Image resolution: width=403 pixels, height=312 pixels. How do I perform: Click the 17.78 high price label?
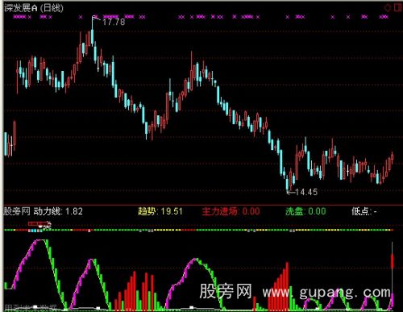(x=114, y=22)
